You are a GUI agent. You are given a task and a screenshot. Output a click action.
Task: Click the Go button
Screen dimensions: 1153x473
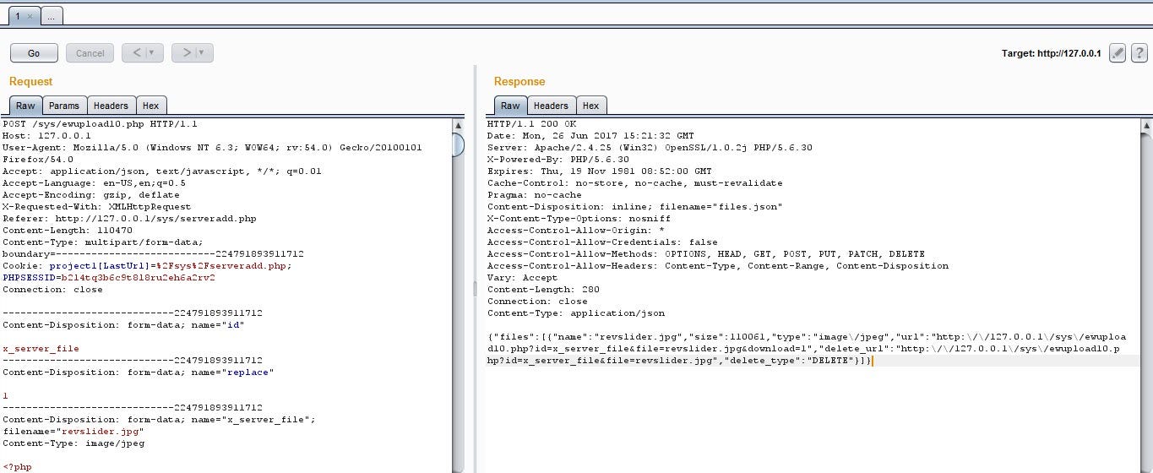pos(34,53)
